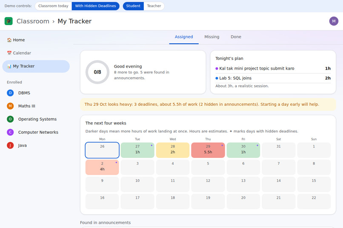Click the green O badge for Operating Systems
This screenshot has height=228, width=343.
[10, 119]
